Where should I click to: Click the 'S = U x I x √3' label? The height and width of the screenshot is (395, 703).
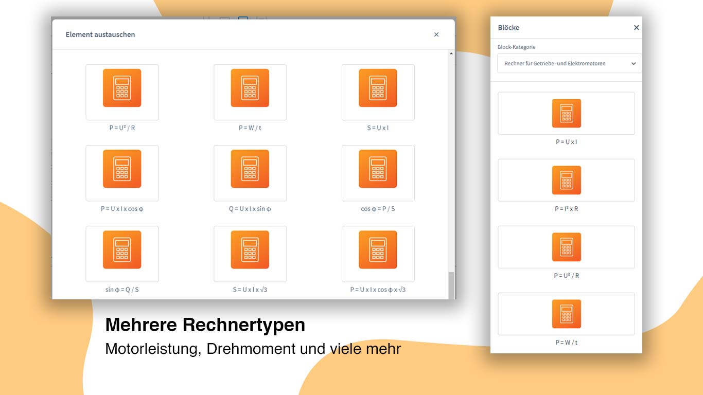[250, 290]
